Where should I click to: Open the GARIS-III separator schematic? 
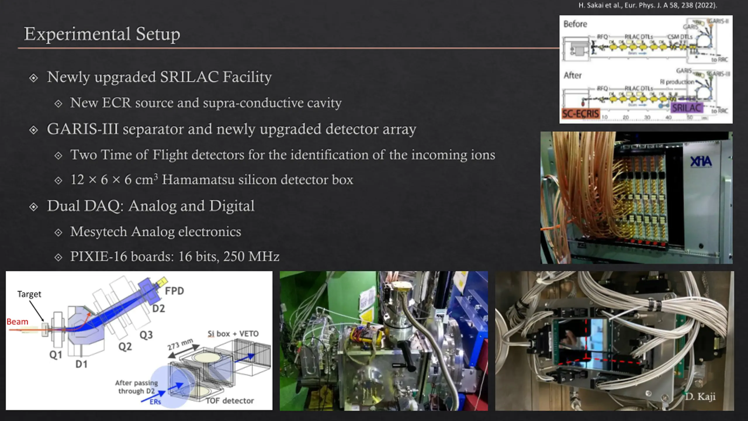(x=139, y=341)
